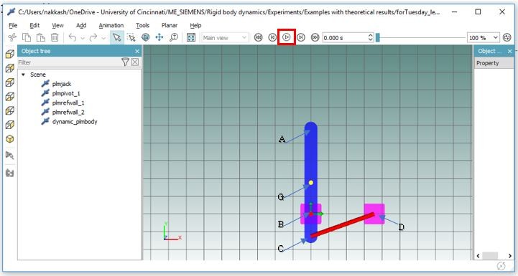Jump to animation start

[259, 37]
